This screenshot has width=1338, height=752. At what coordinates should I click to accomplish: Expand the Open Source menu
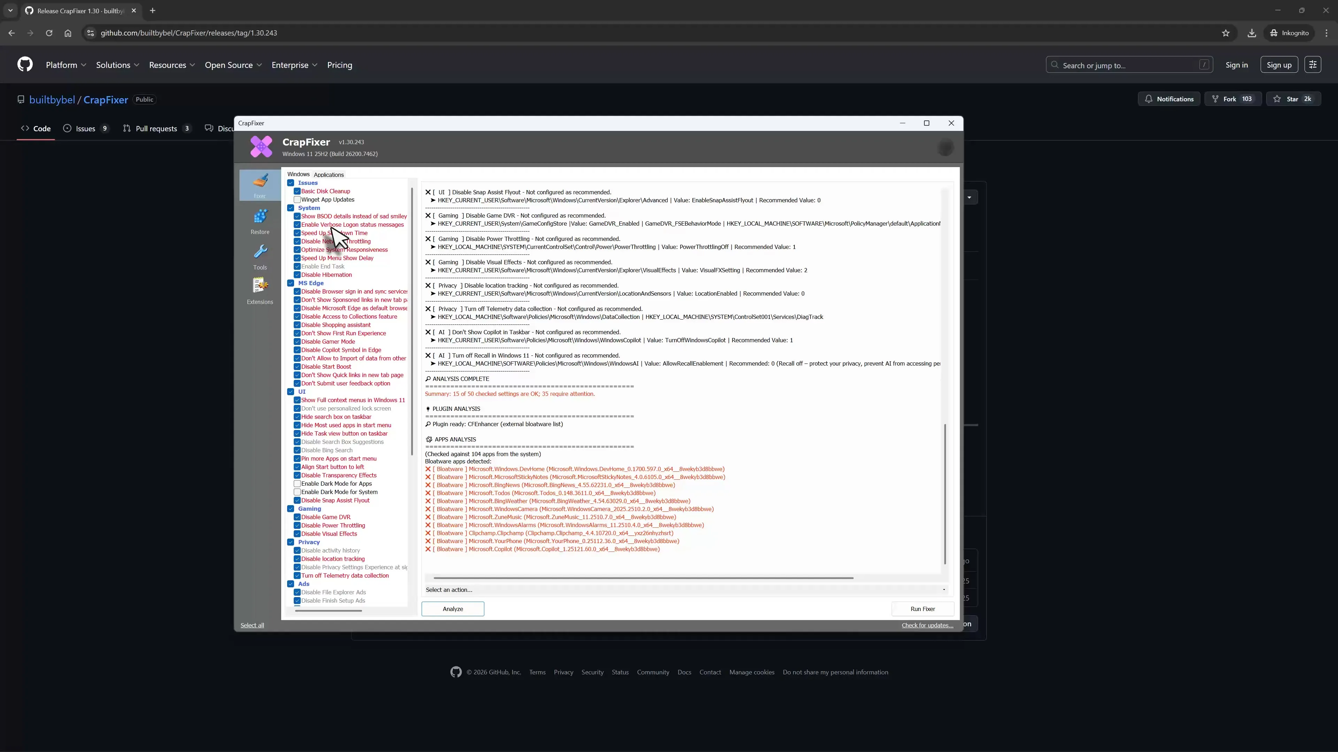(x=233, y=65)
